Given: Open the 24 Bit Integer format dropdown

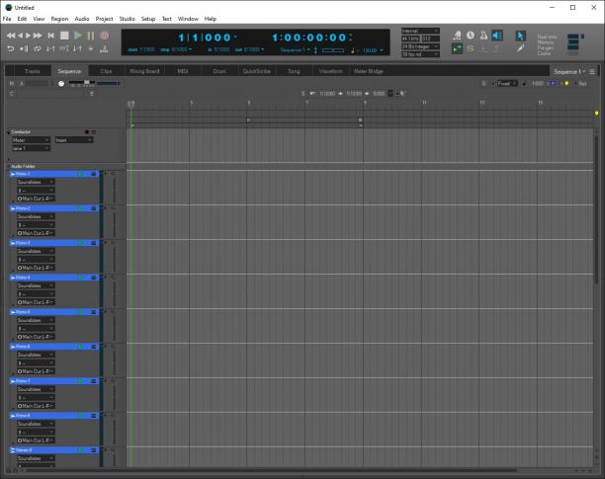Looking at the screenshot, I should coord(420,46).
